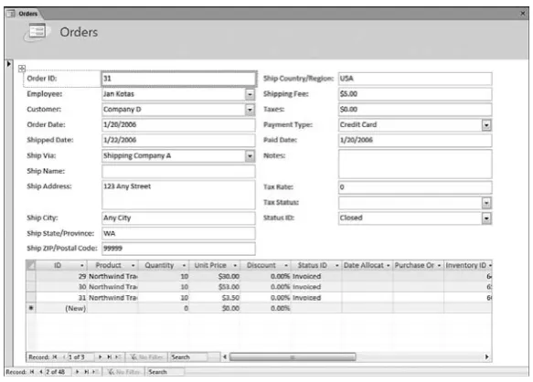Image resolution: width=533 pixels, height=382 pixels.
Task: Click Unit Price cell $53.00
Action: tap(215, 287)
